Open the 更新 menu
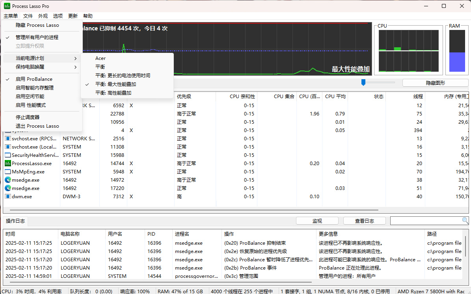The image size is (471, 294). (x=73, y=16)
